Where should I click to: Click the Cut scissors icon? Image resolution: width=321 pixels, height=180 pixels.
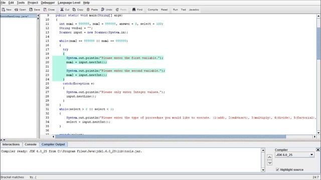click(x=62, y=9)
